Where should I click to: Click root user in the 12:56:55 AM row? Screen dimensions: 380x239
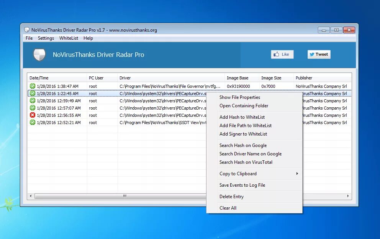click(x=93, y=115)
